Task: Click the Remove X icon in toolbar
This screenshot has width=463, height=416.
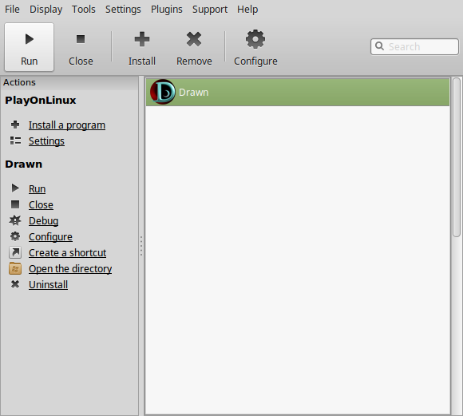Action: (x=194, y=39)
